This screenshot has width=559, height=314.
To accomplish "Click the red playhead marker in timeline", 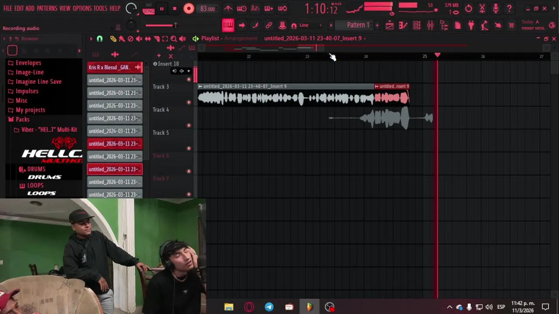I will click(437, 55).
